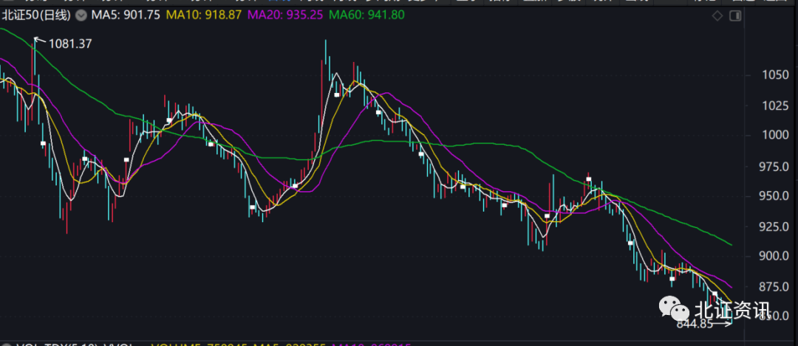The height and width of the screenshot is (346, 798).
Task: Click the 844.85 low price marker
Action: click(694, 322)
